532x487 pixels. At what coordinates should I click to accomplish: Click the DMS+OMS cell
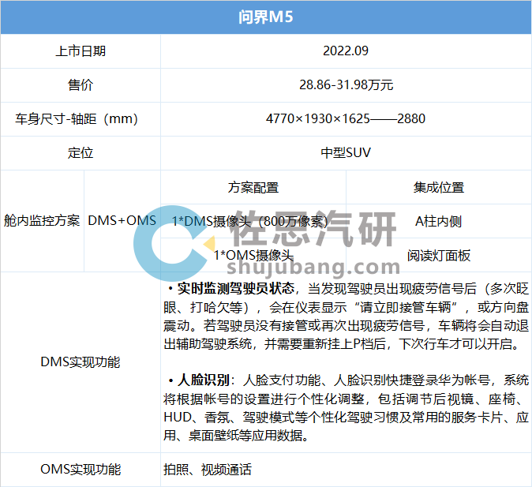click(122, 221)
